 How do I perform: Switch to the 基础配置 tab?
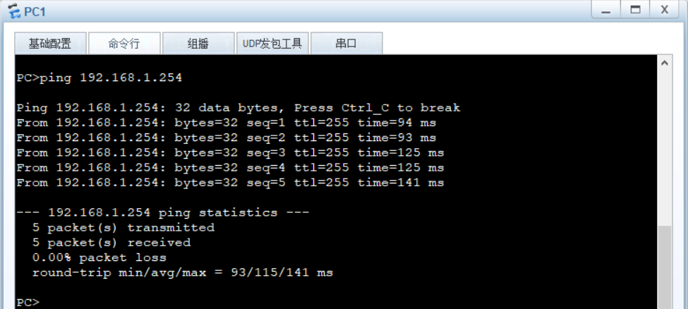49,44
